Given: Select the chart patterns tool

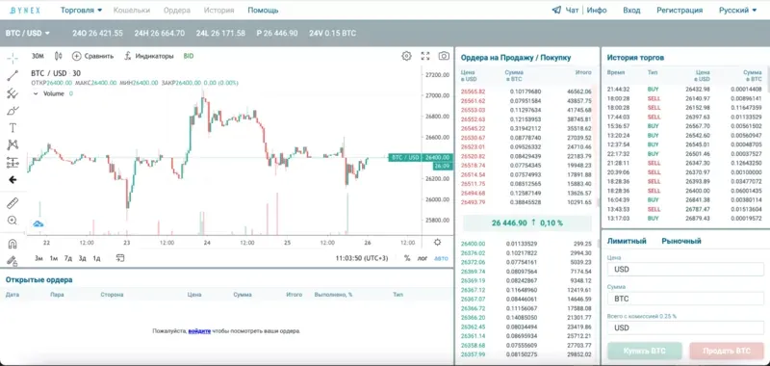Looking at the screenshot, I should pyautogui.click(x=13, y=144).
